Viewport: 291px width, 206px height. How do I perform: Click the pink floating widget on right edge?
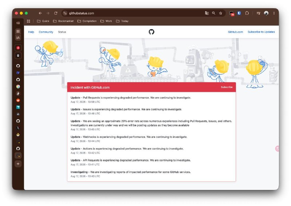(277, 148)
